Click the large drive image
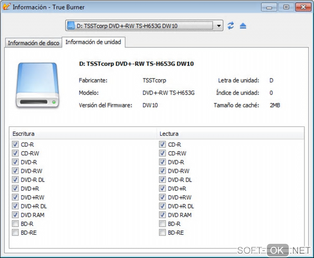The height and width of the screenshot is (258, 314). [x=37, y=85]
